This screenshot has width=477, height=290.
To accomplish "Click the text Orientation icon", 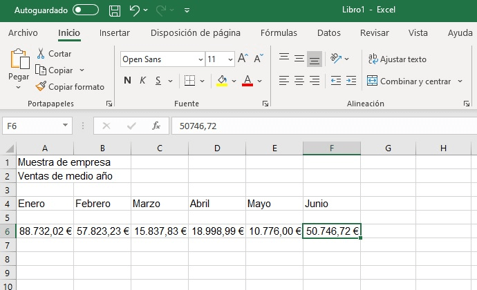I will click(x=336, y=59).
